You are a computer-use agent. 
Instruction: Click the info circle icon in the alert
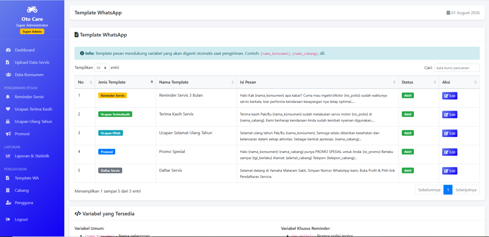pyautogui.click(x=82, y=53)
